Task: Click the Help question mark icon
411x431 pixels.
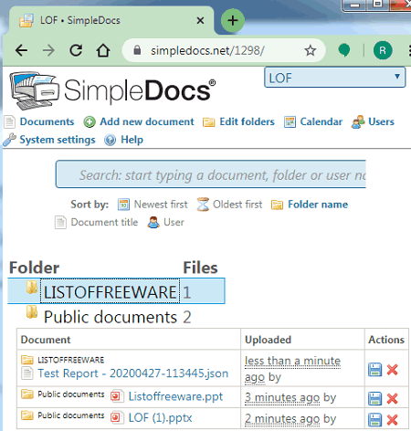Action: 110,140
